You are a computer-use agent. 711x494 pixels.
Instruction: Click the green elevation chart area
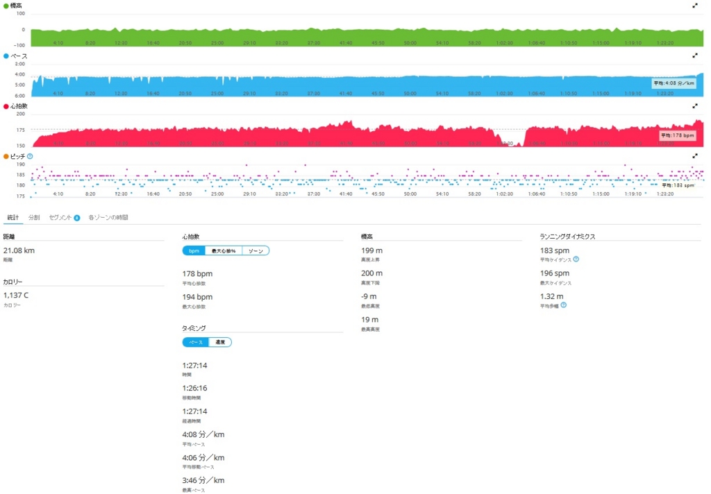click(x=367, y=37)
